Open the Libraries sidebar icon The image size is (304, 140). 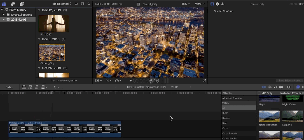tap(4, 4)
